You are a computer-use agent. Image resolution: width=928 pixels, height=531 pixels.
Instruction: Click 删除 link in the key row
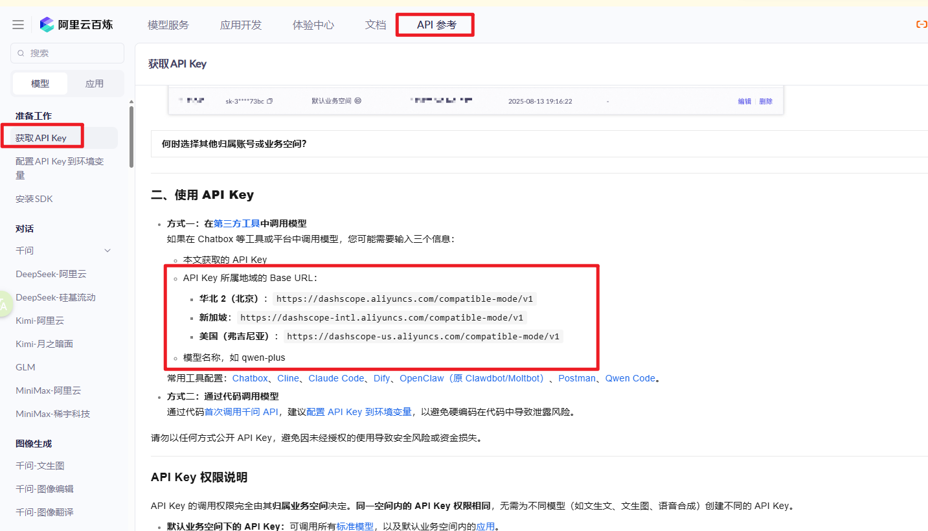[x=766, y=101]
